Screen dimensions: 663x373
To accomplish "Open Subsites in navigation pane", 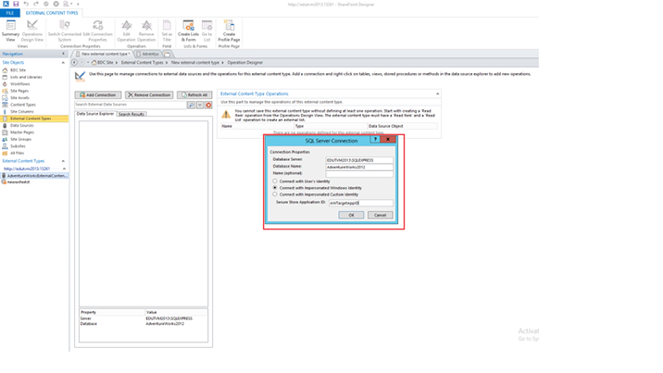I will (x=18, y=146).
